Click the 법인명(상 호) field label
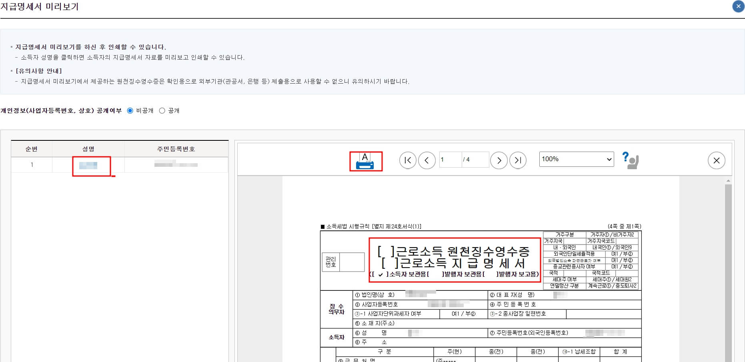Screen dimensions: 745x362 point(375,295)
